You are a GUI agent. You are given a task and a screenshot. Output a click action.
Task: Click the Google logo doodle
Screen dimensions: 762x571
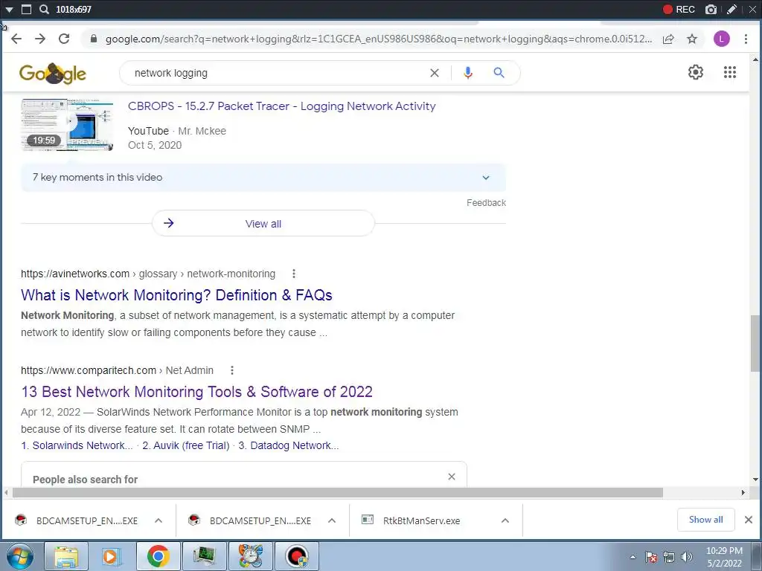(53, 74)
